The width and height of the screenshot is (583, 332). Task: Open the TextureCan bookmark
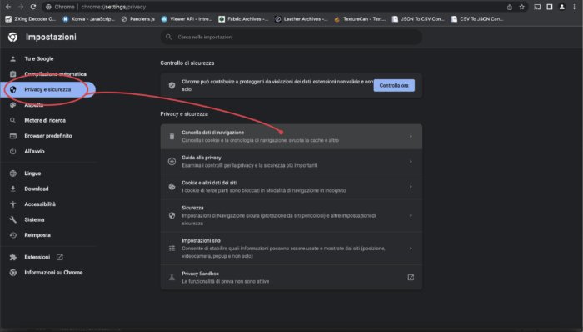(x=360, y=19)
